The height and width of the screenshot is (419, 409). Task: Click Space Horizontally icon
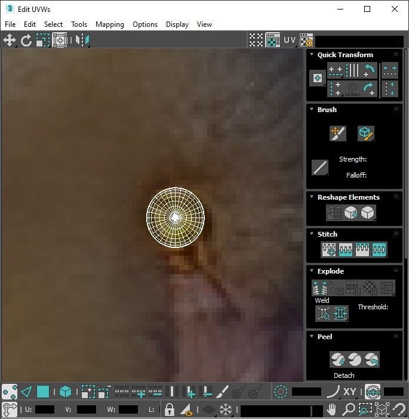(390, 71)
